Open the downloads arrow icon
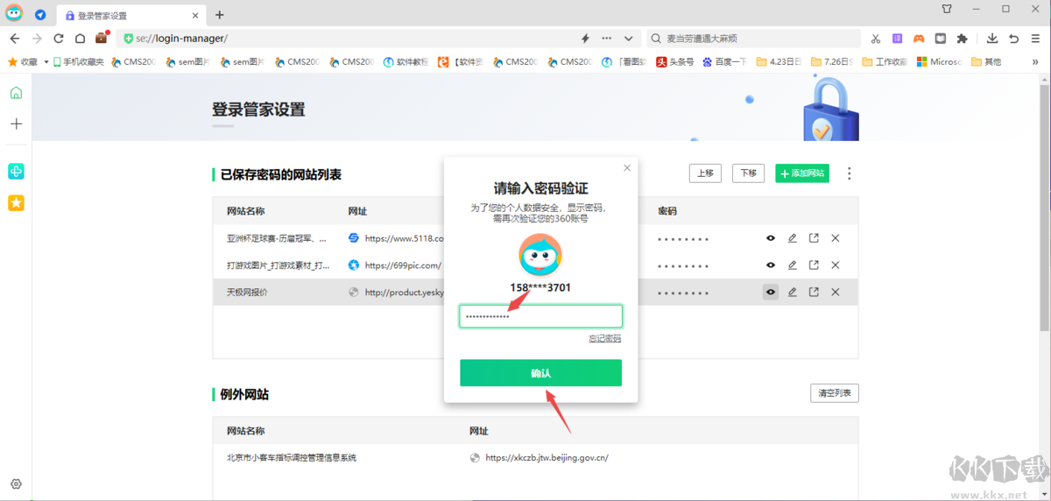The height and width of the screenshot is (501, 1051). point(992,39)
